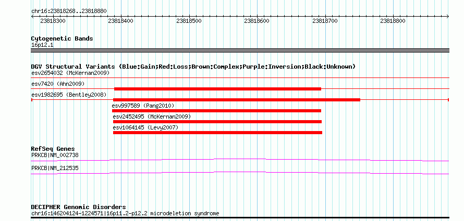Click the black DECIPHER microdeletion syndrome bar
This screenshot has height=221, width=464.
click(240, 218)
